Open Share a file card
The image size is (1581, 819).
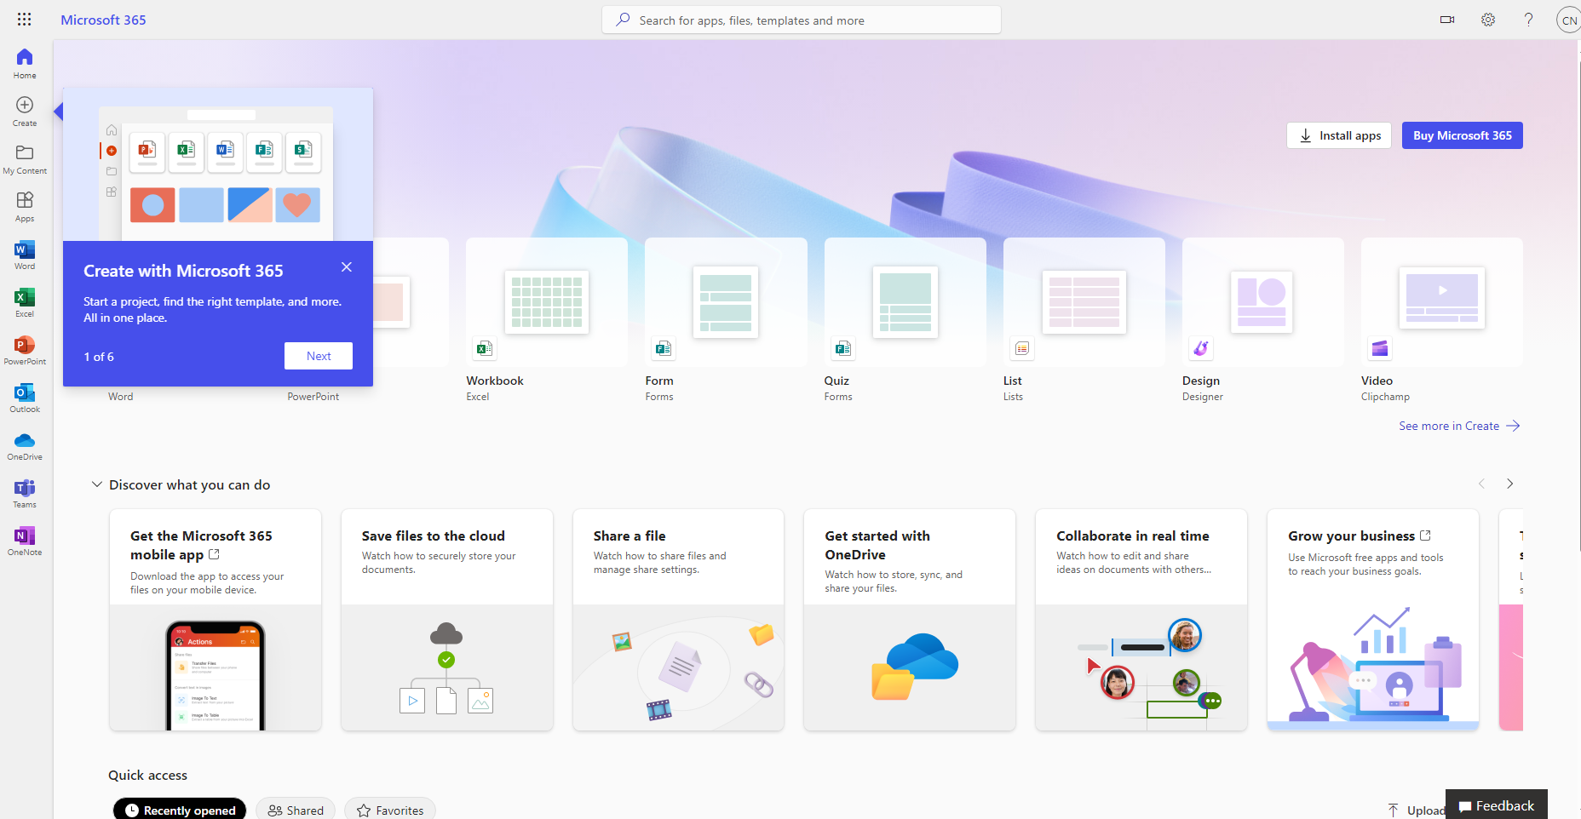(x=678, y=620)
